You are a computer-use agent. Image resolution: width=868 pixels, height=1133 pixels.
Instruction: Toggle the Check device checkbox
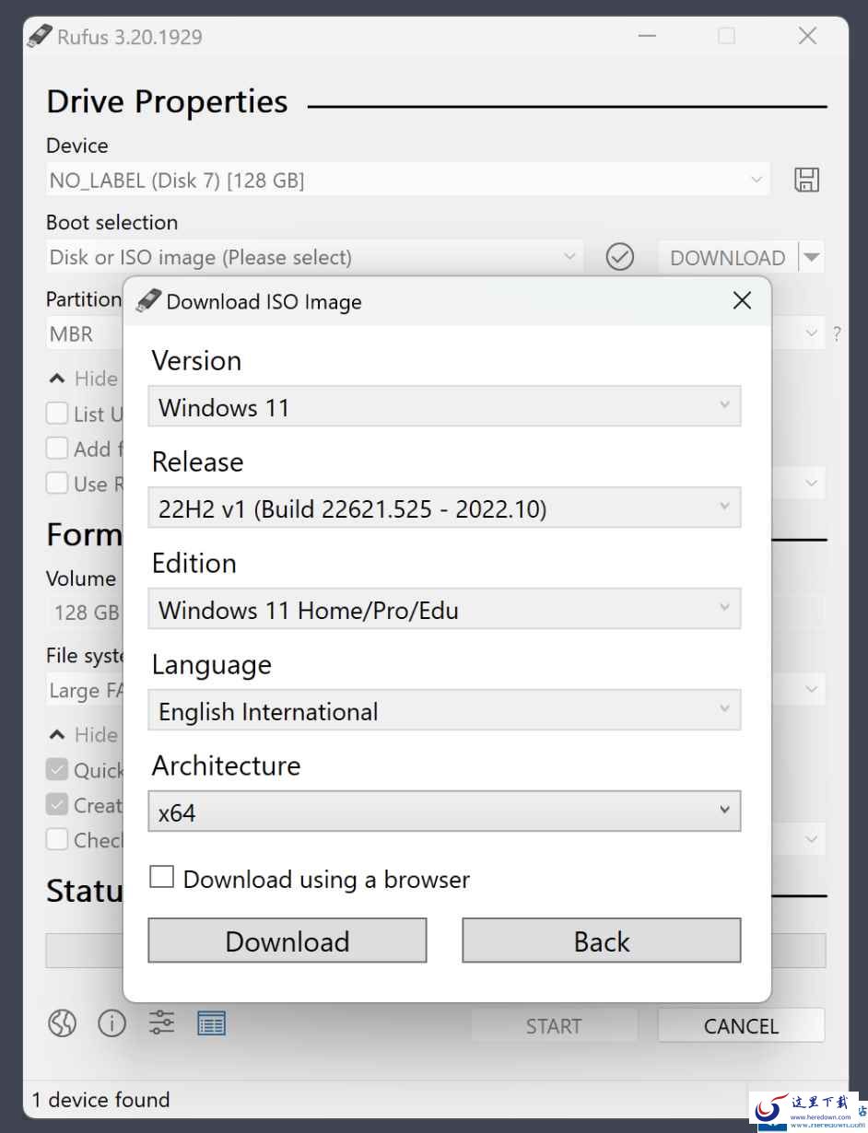click(x=57, y=839)
